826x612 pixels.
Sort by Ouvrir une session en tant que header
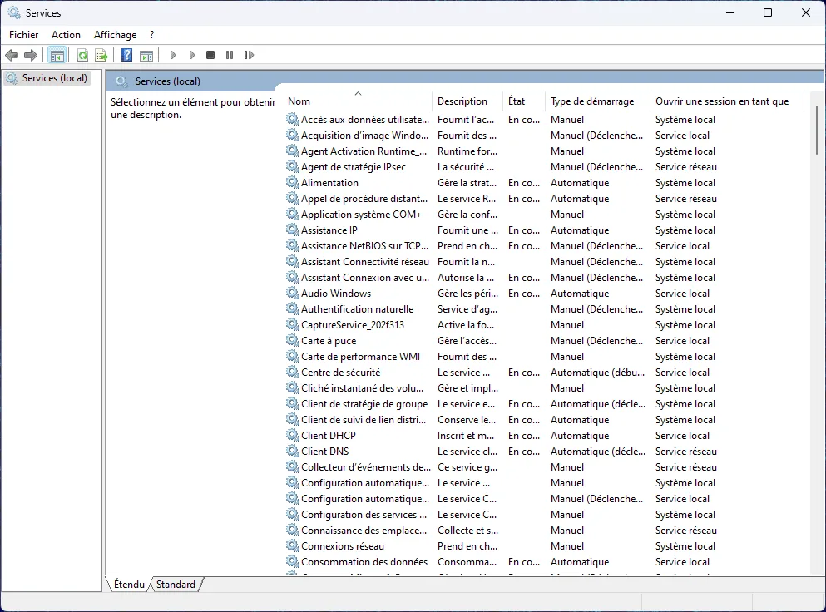pos(728,101)
